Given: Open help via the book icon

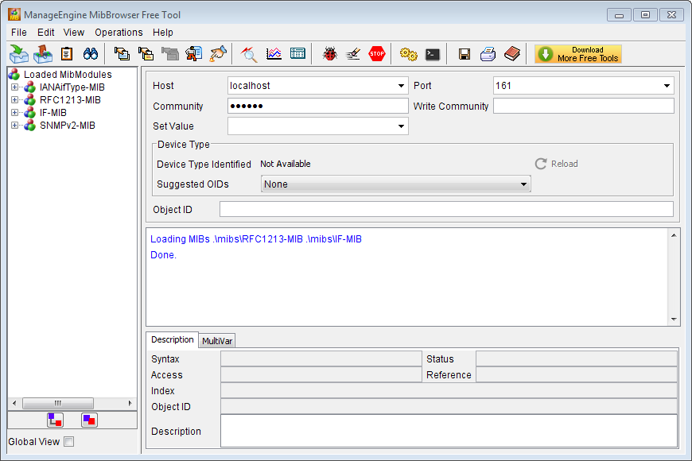Looking at the screenshot, I should point(511,53).
